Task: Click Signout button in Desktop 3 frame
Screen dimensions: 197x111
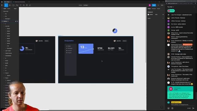Action: tap(124, 41)
